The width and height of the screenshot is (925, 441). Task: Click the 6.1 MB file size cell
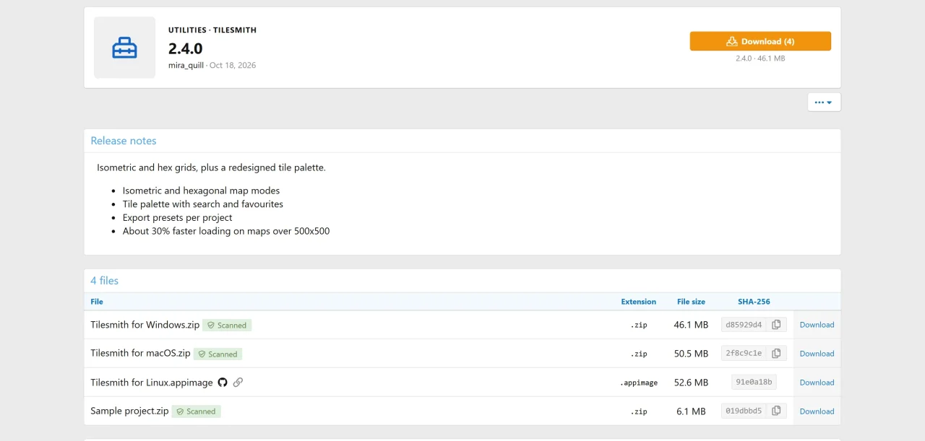(691, 411)
